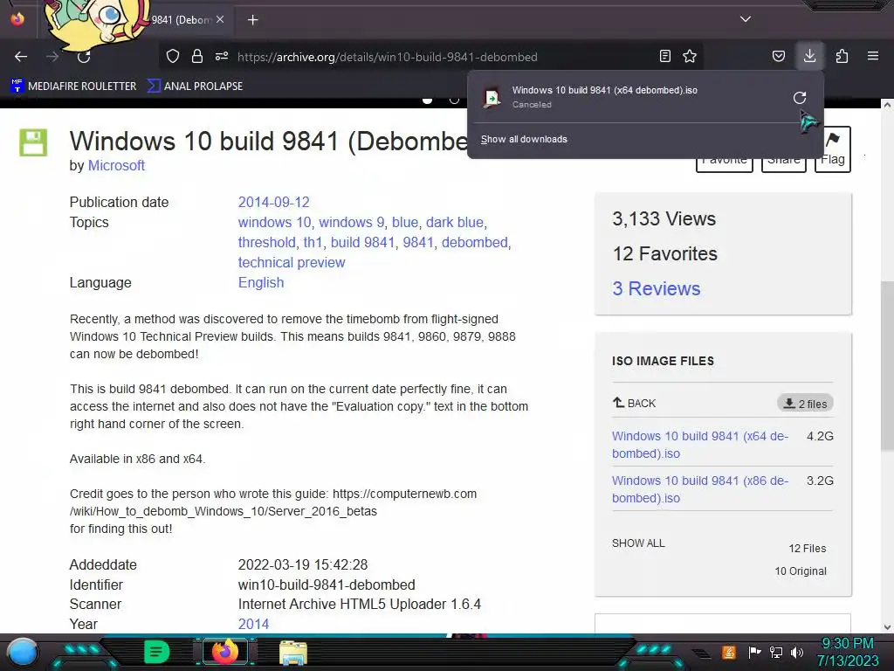Viewport: 894px width, 671px height.
Task: Open the build 9841 topic link
Action: coord(362,242)
